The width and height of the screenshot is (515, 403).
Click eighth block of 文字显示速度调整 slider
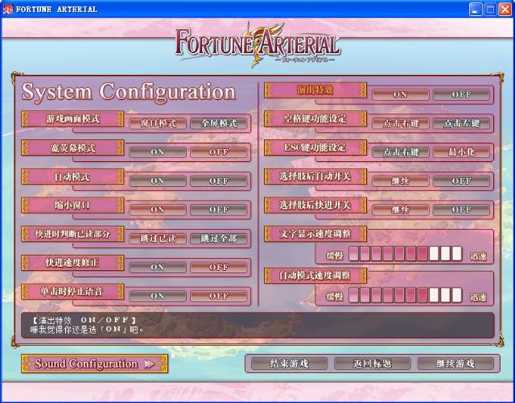pyautogui.click(x=434, y=254)
